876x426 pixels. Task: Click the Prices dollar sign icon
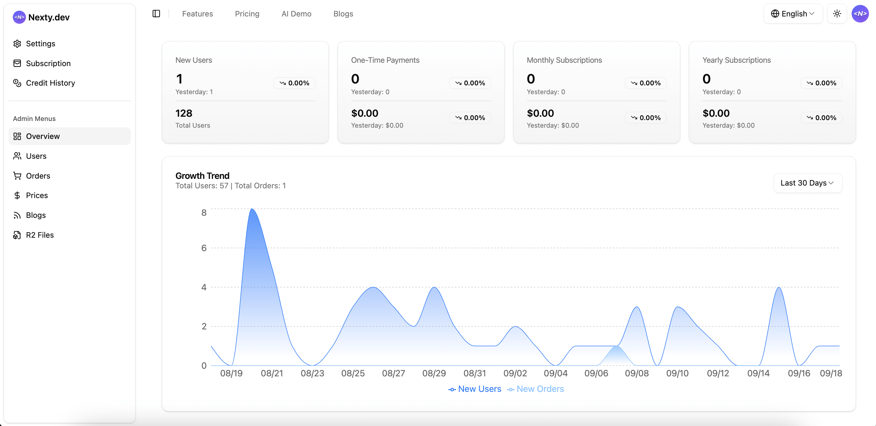click(17, 195)
